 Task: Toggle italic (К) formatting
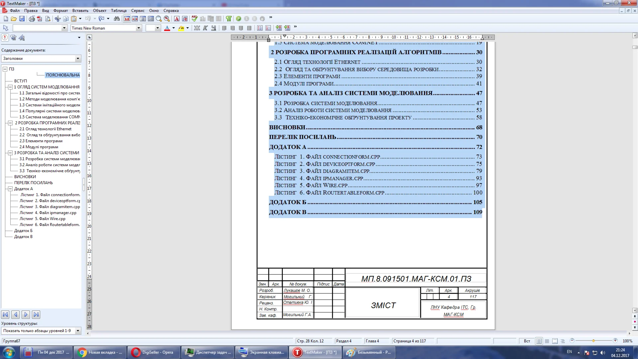205,28
